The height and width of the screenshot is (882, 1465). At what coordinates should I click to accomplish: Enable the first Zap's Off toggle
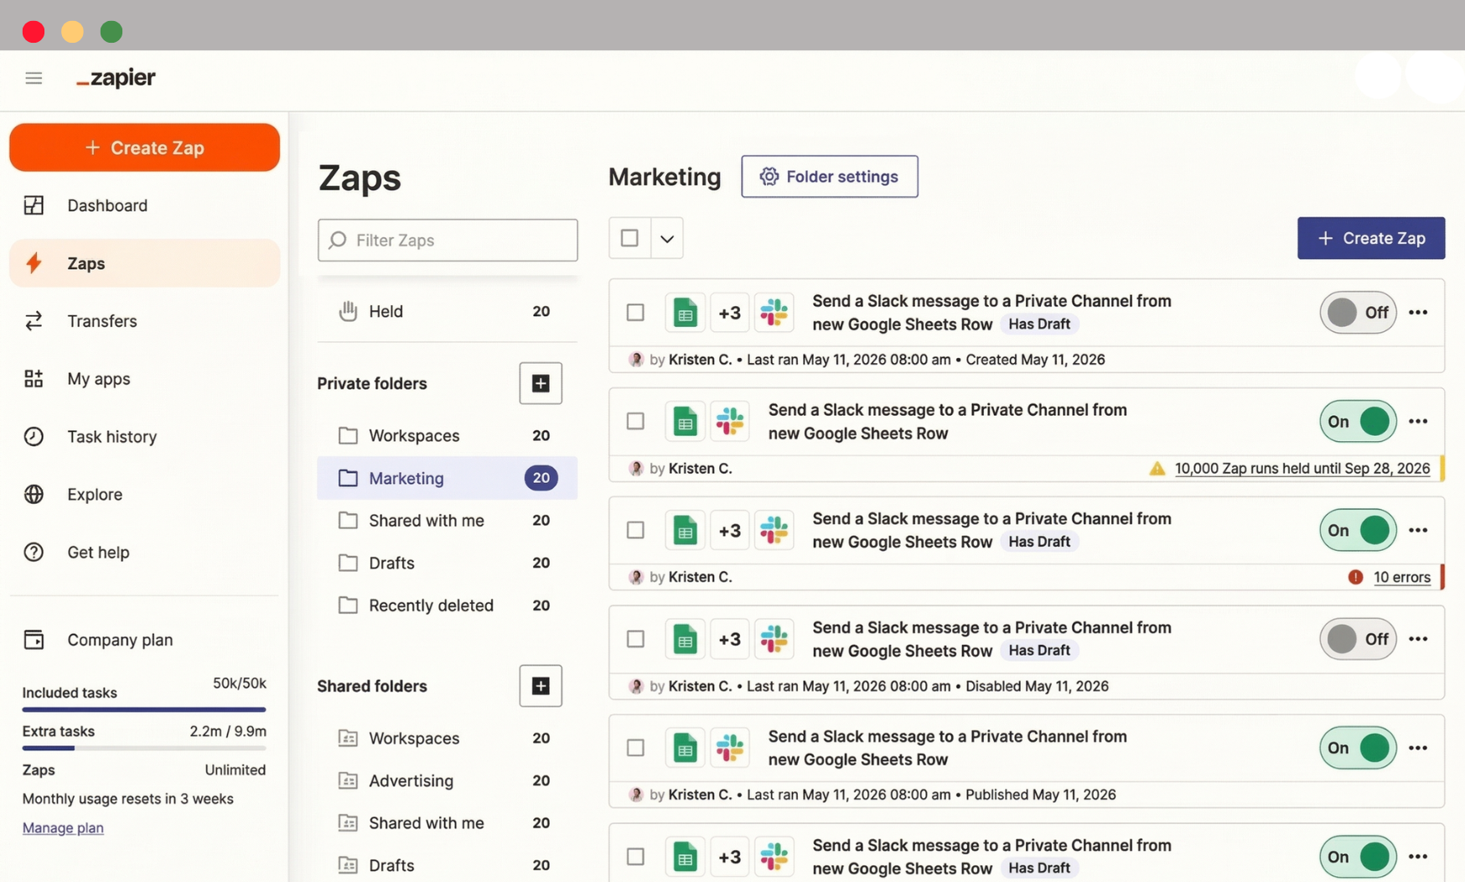1358,312
